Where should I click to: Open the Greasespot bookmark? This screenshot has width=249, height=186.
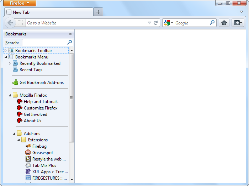click(42, 153)
